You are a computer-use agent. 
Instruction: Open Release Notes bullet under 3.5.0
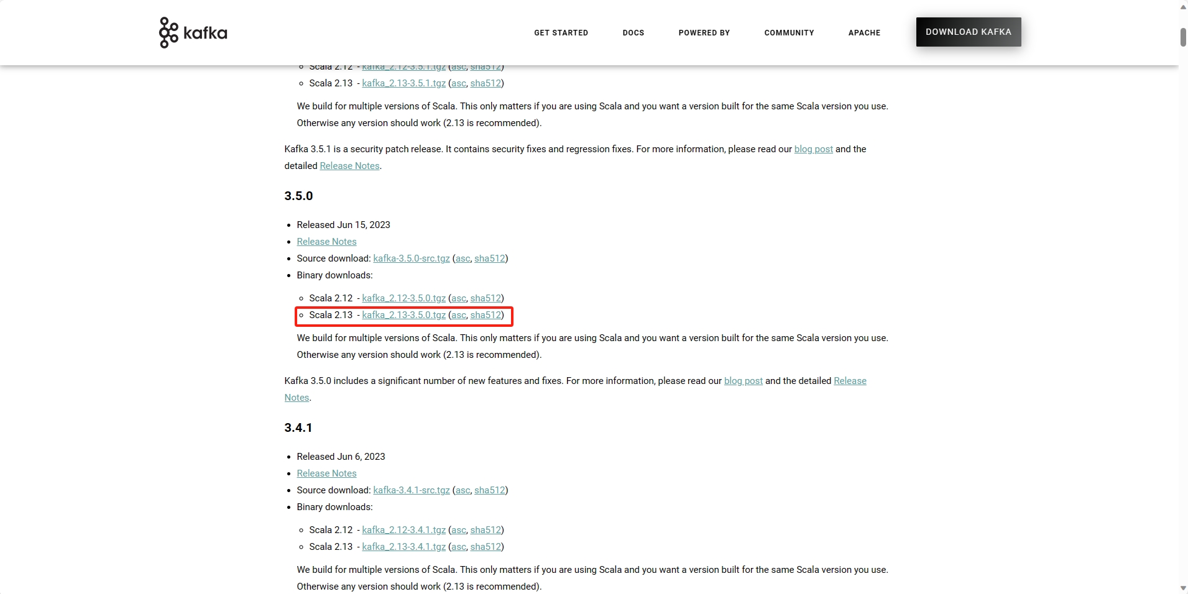point(326,242)
